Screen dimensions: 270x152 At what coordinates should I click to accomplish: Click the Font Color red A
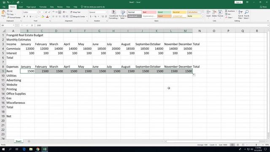coord(48,16)
